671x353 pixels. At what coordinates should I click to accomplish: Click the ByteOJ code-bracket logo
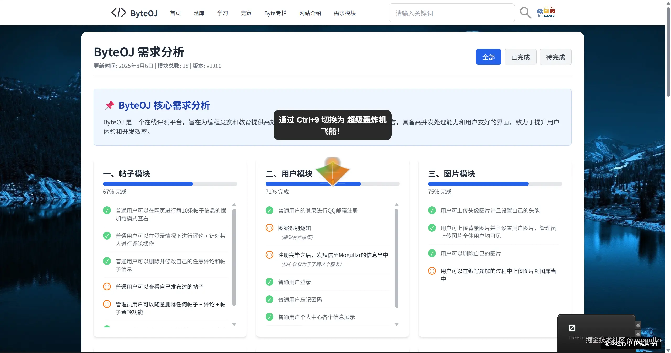[x=119, y=13]
